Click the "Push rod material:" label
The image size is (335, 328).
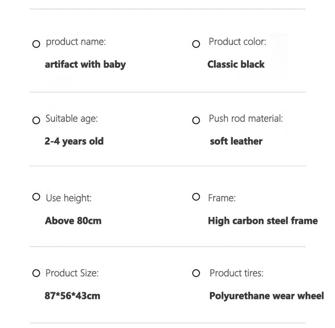click(x=246, y=119)
